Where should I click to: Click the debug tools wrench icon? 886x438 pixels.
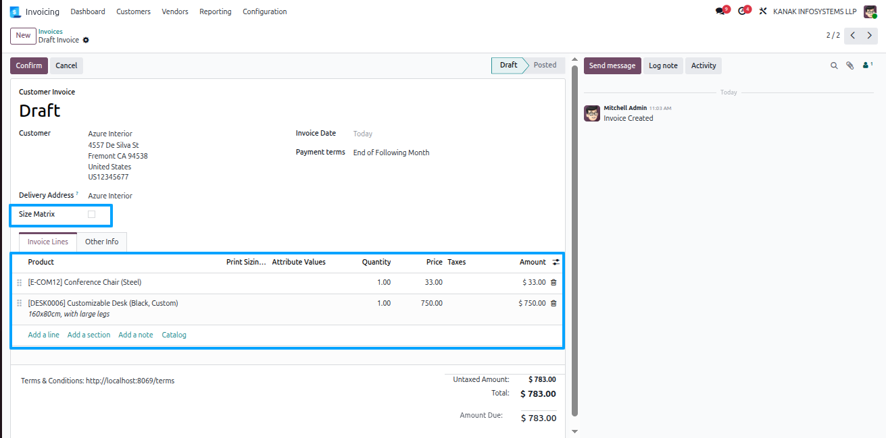click(763, 11)
